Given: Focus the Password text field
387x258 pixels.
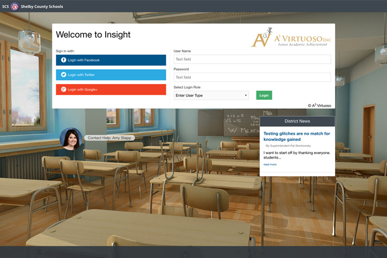Looking at the screenshot, I should click(x=252, y=77).
